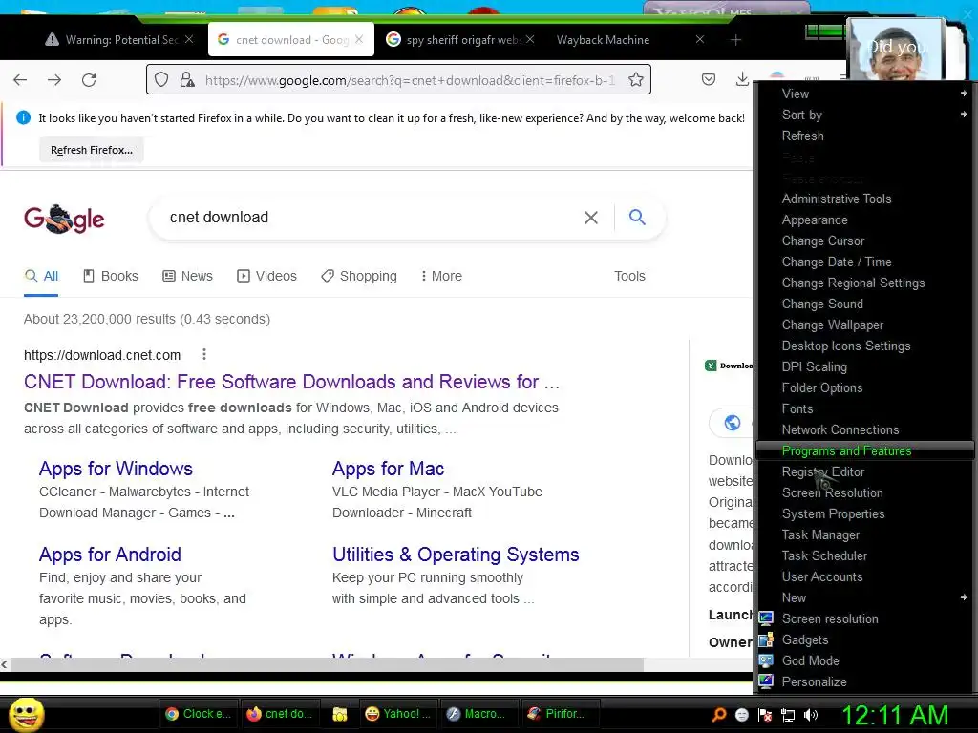Choose Task Manager in the context menu
978x733 pixels.
coord(864,534)
